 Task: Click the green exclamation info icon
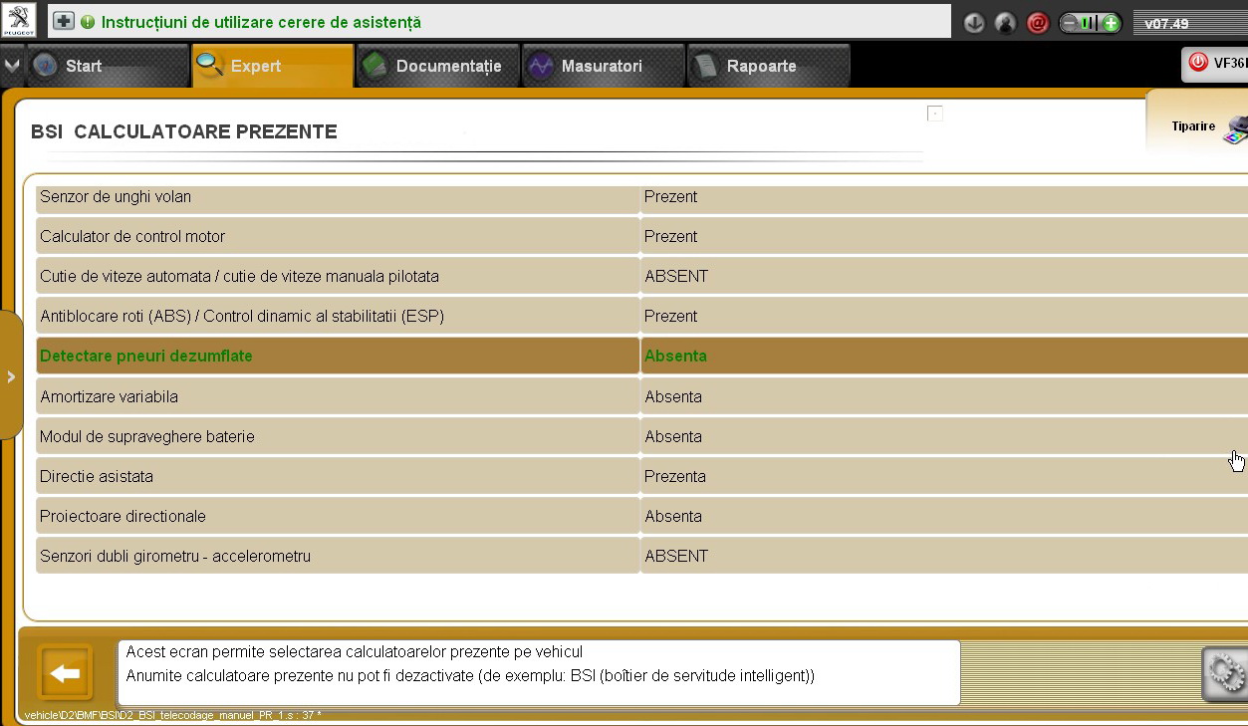click(x=88, y=21)
